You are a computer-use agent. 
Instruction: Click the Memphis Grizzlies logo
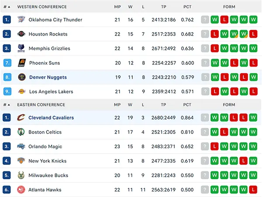21,48
